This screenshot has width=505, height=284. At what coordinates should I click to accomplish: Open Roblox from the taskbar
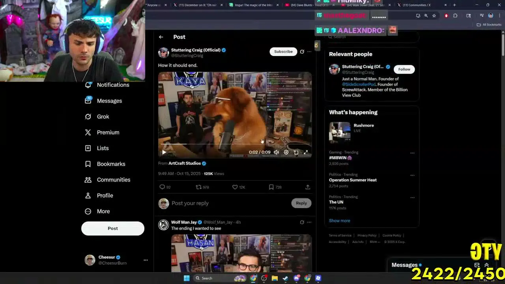[x=318, y=278]
